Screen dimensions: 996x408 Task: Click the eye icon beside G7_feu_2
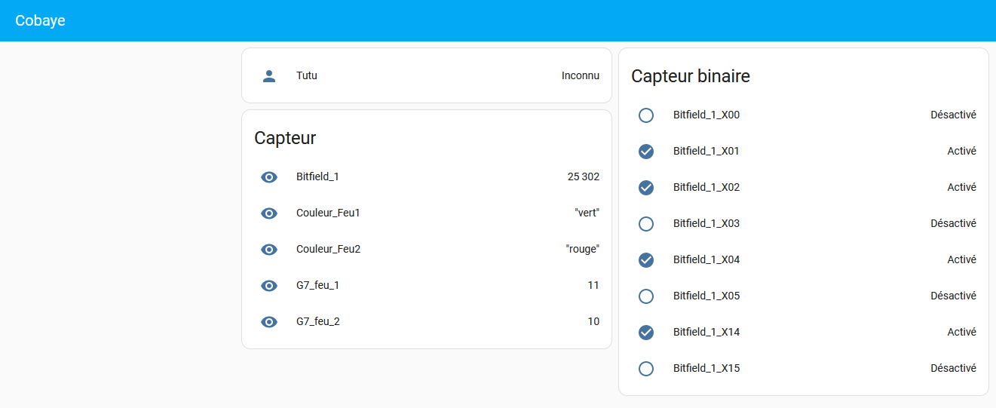(269, 322)
